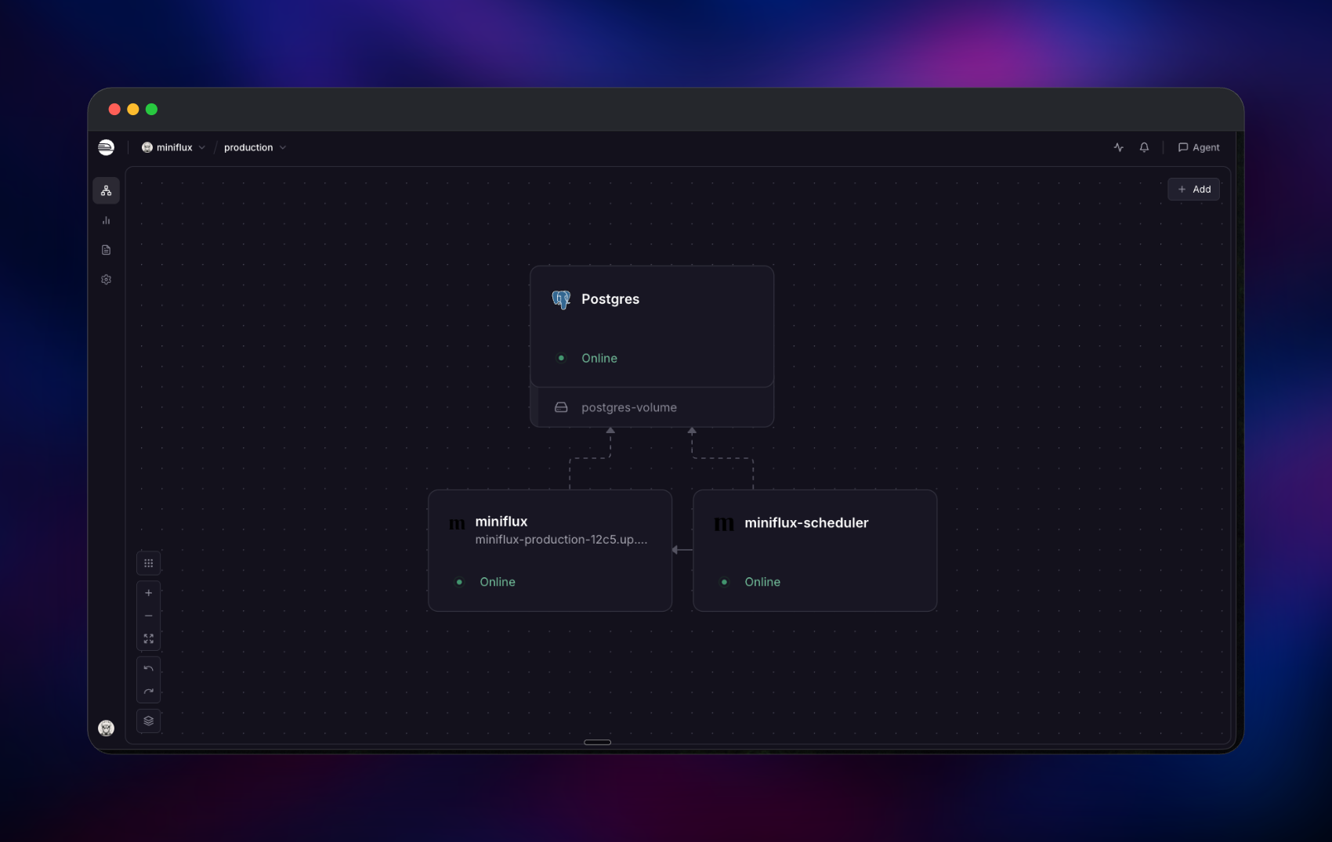Open the logs document icon in the sidebar
This screenshot has width=1332, height=842.
click(x=107, y=250)
